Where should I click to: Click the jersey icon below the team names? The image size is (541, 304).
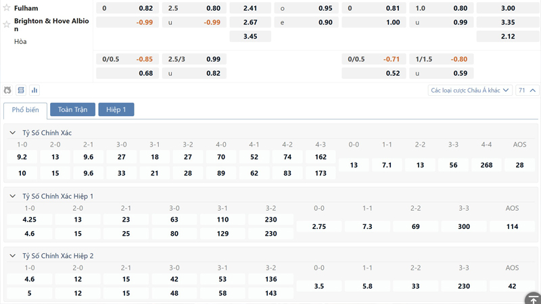[7, 90]
